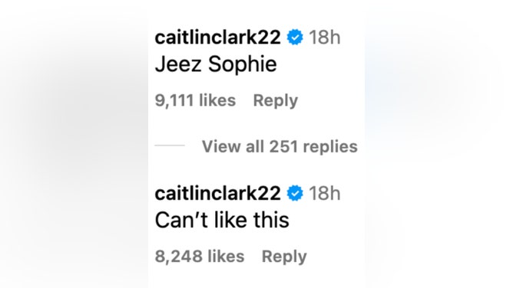Click the line beside View all replies
Image resolution: width=513 pixels, height=288 pixels.
point(170,146)
